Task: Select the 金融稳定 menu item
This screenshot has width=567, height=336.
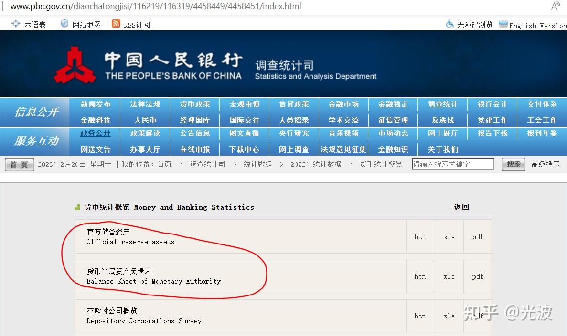Action: (x=393, y=104)
